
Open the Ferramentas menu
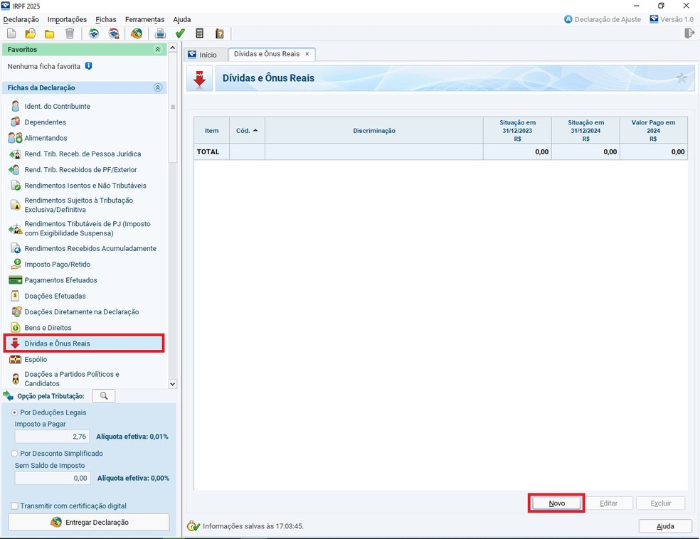click(144, 19)
